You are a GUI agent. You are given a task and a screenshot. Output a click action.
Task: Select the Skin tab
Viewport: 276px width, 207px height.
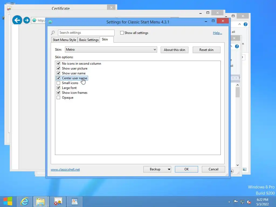(x=107, y=39)
